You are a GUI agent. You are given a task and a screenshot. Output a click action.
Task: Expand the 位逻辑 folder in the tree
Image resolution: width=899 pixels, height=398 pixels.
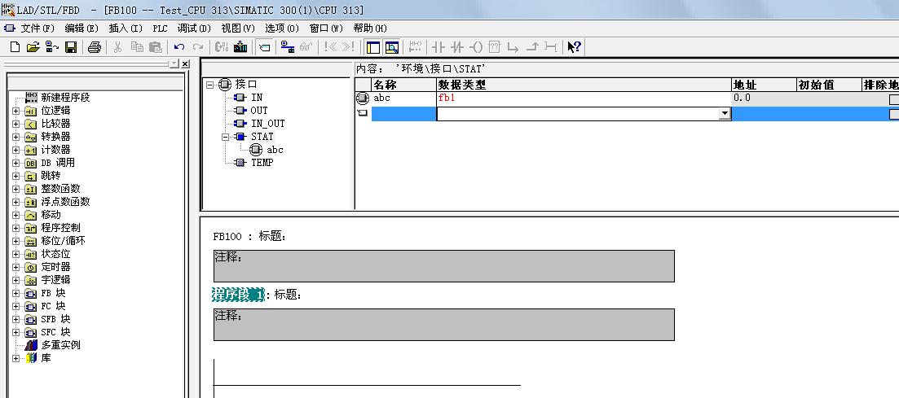click(x=15, y=111)
